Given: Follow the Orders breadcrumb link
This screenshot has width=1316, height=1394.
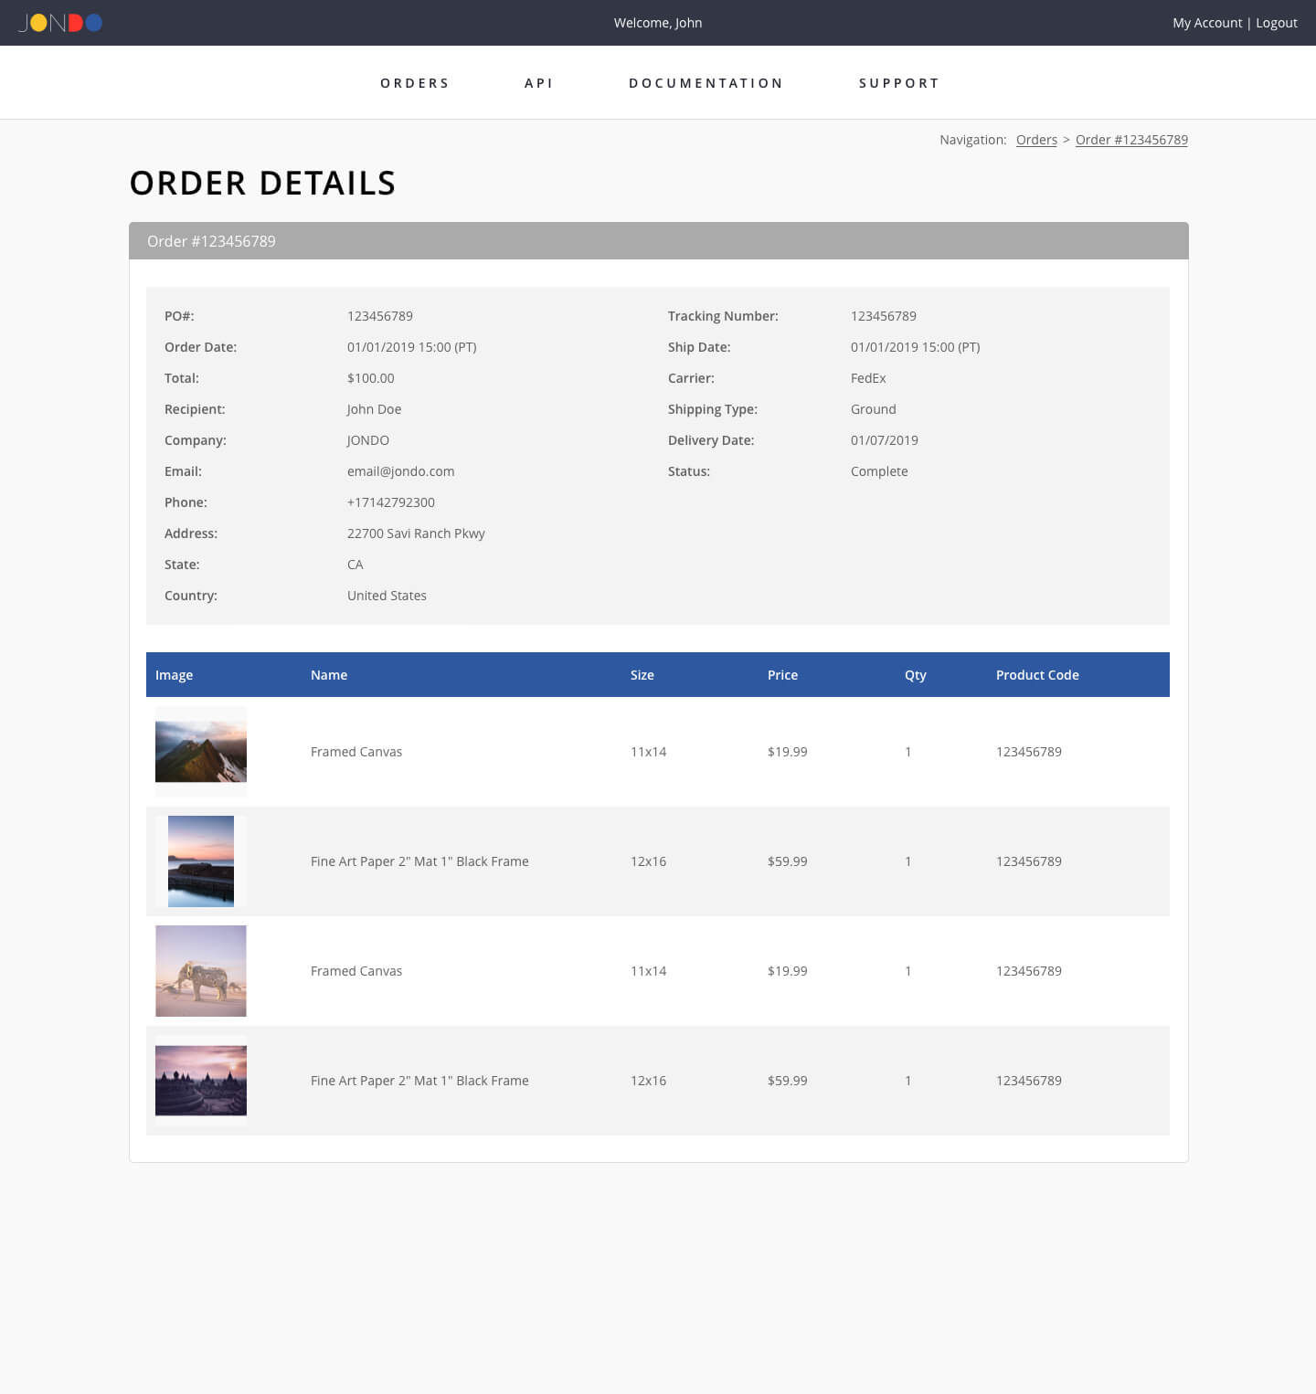Looking at the screenshot, I should click(x=1036, y=140).
